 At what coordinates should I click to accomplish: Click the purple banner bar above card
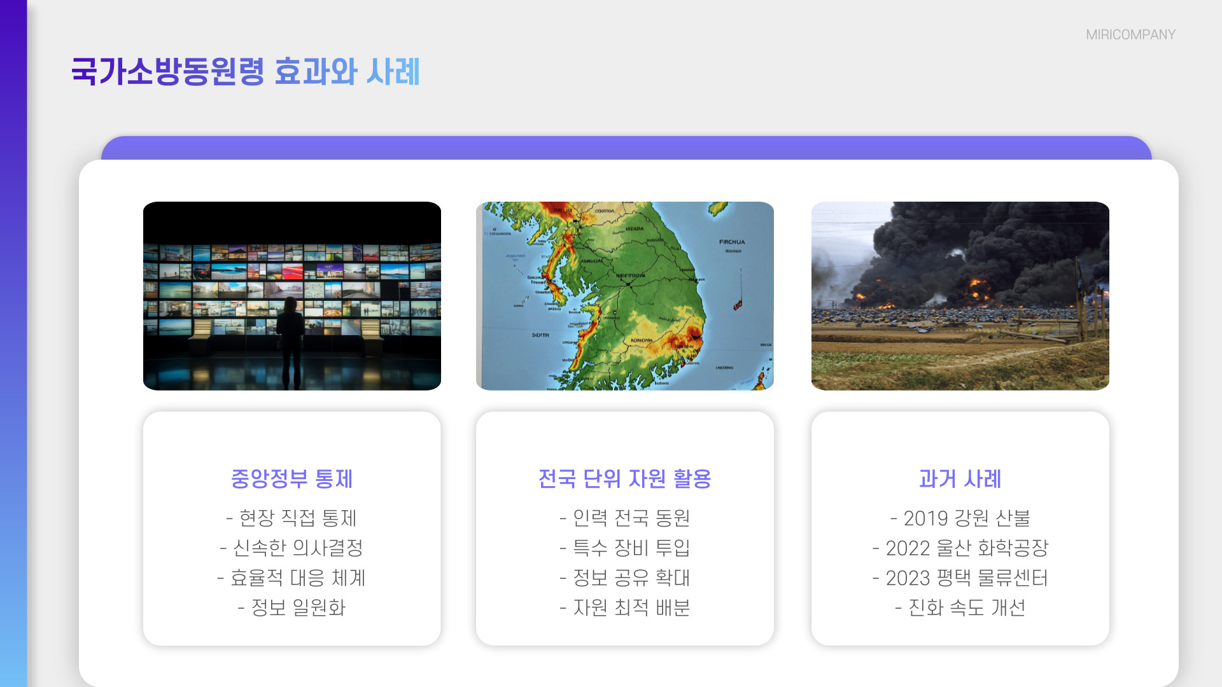(626, 148)
